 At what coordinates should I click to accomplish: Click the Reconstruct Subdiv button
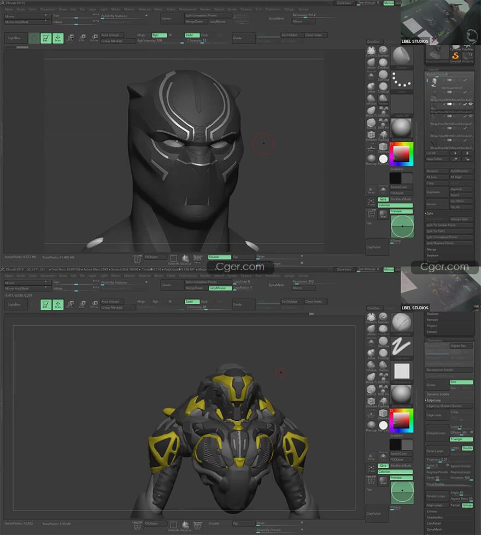(441, 370)
